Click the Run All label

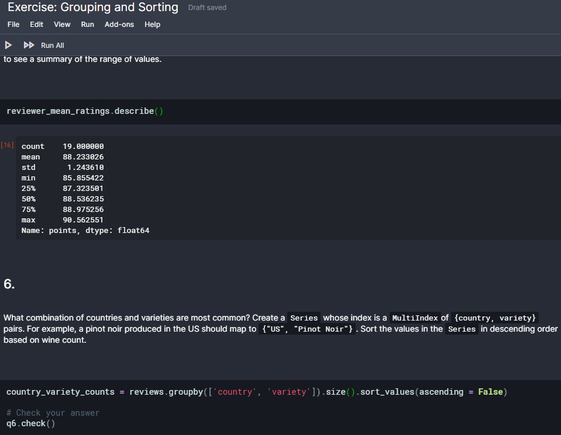click(x=52, y=46)
